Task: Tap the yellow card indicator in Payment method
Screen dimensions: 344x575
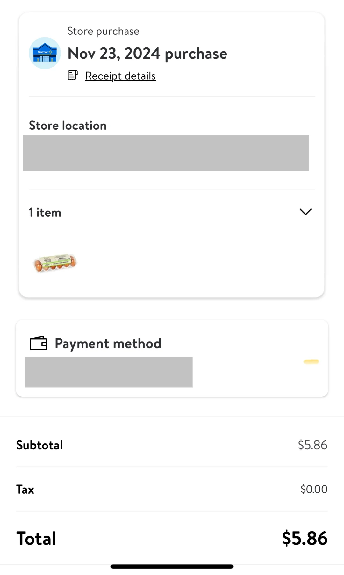Action: (x=311, y=361)
